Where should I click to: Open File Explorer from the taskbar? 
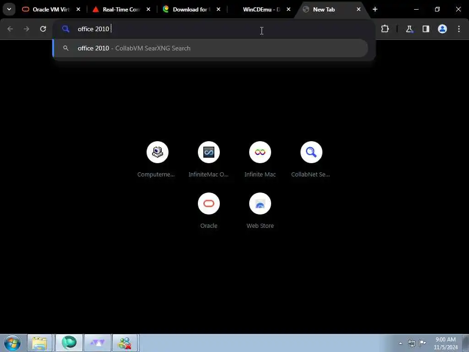(x=39, y=343)
